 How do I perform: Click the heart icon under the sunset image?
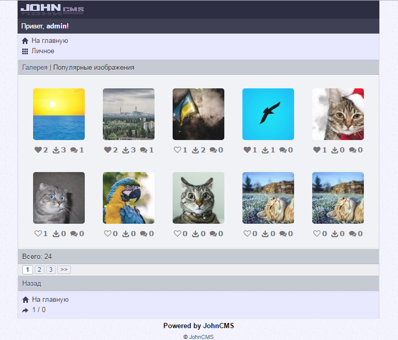tap(38, 150)
